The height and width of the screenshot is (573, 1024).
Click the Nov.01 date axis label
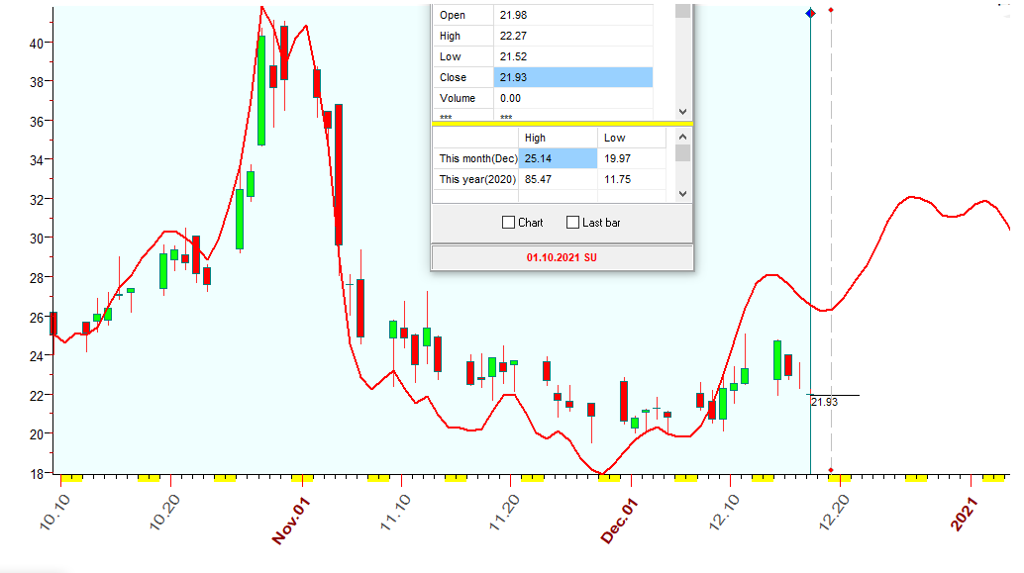pyautogui.click(x=290, y=521)
